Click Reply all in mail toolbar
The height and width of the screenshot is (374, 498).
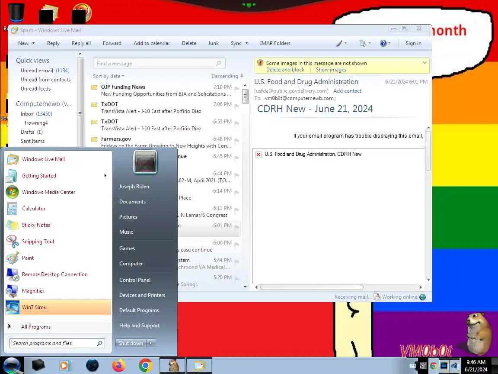[x=81, y=43]
